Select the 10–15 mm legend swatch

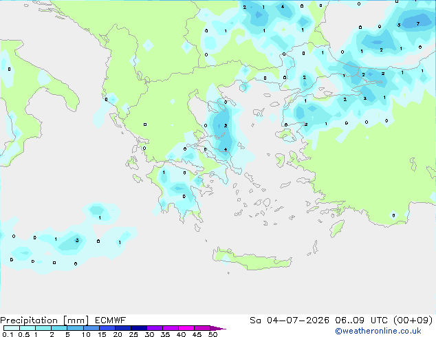click(x=91, y=328)
